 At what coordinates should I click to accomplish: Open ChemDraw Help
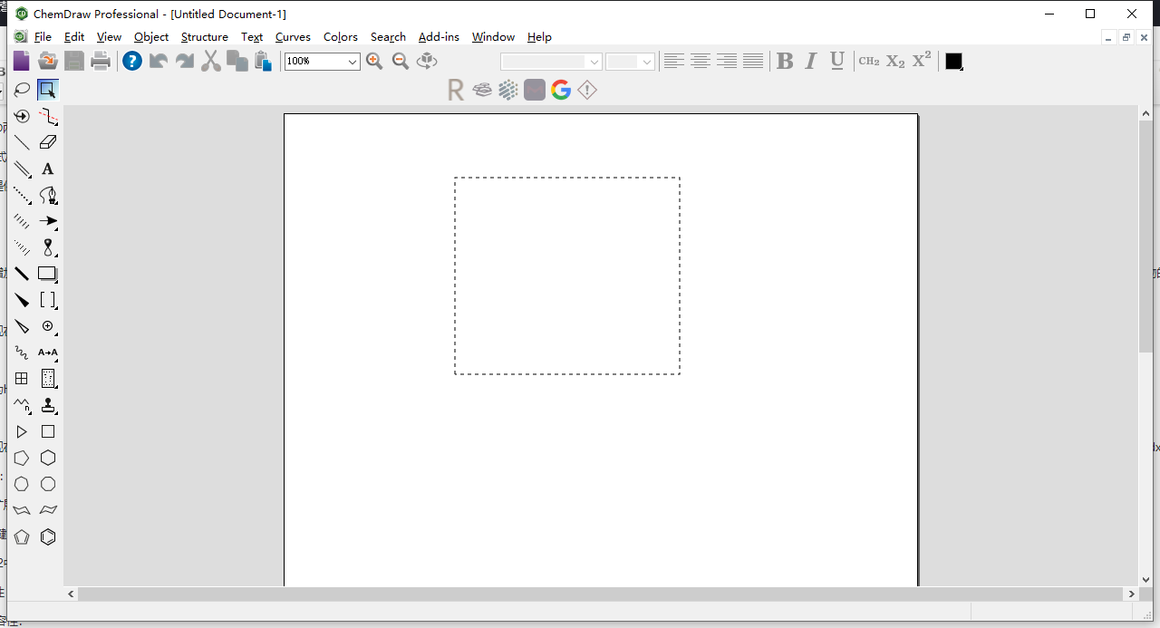132,61
